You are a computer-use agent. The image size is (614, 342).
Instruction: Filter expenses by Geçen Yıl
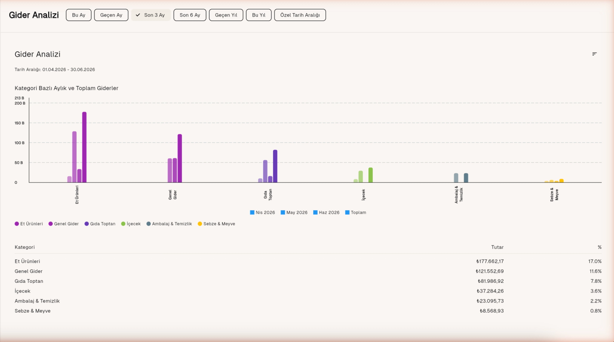click(x=226, y=15)
